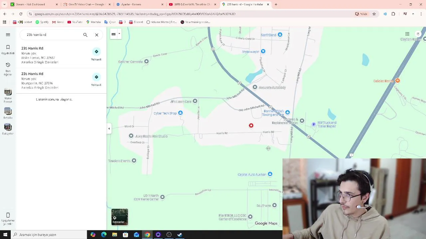This screenshot has width=426, height=239.
Task: Click PlantTROL Center of Excellence marker
Action: pyautogui.click(x=250, y=217)
